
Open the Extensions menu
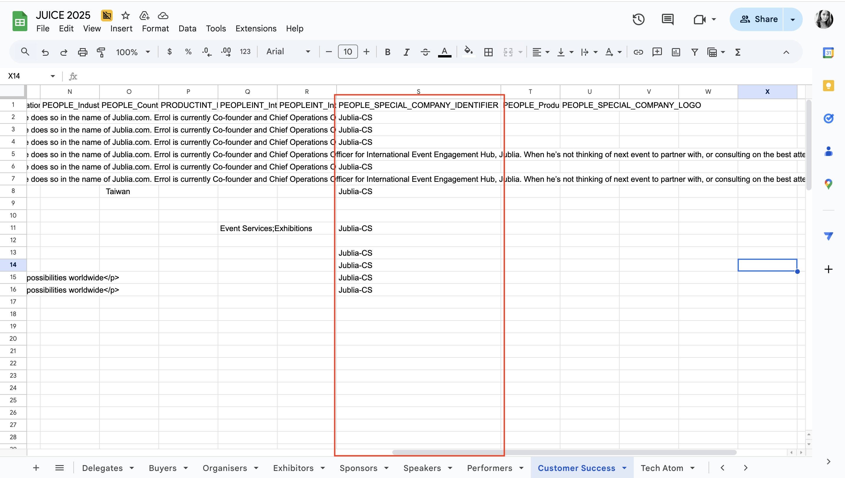(x=256, y=28)
